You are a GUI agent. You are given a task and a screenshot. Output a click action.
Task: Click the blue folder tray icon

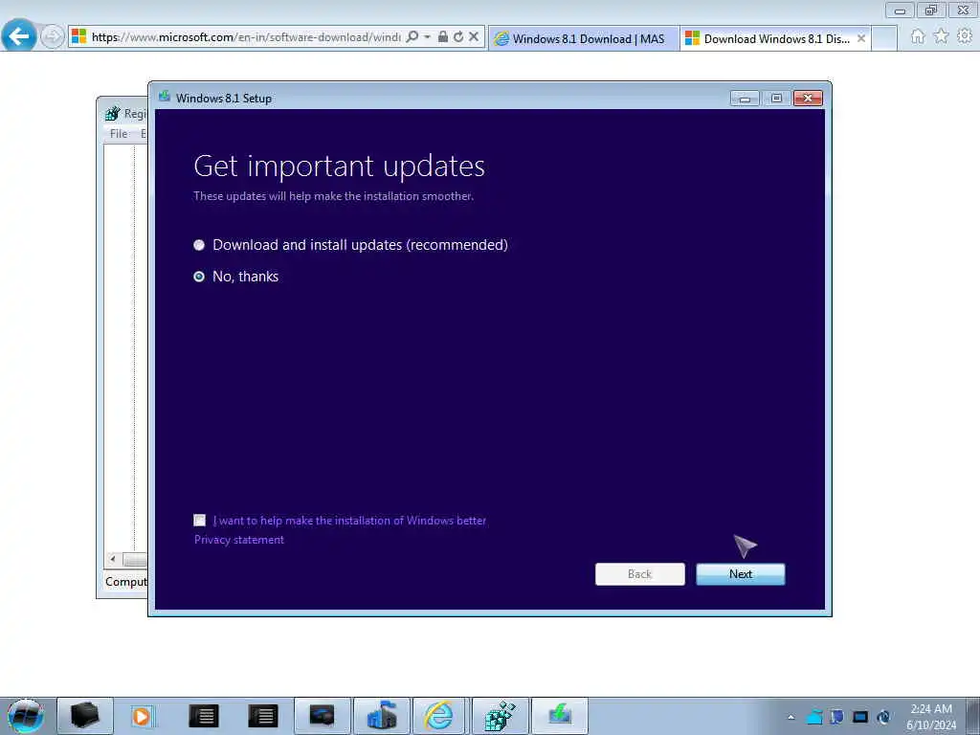813,717
